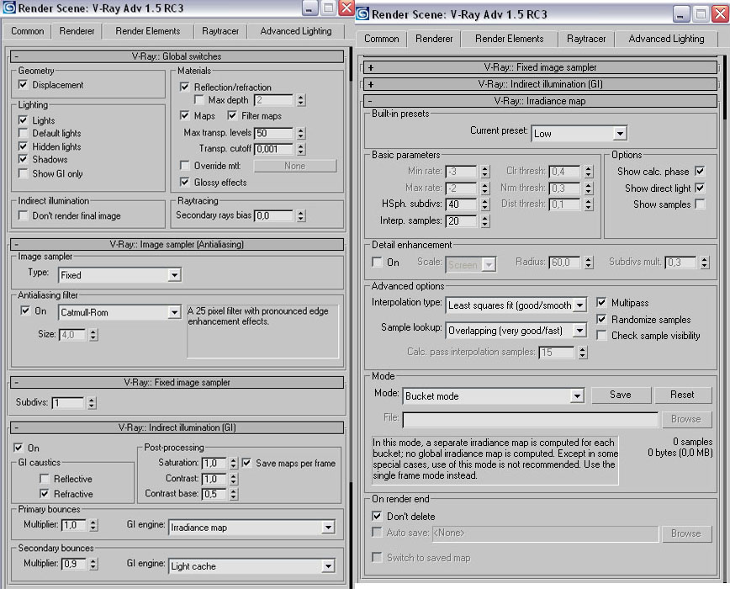Expand Indirect illumination (GI) rollout in right window
This screenshot has width=730, height=589.
pyautogui.click(x=540, y=84)
